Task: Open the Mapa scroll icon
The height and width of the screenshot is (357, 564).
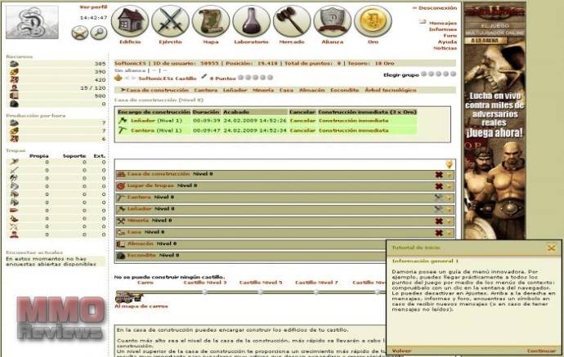Action: 211,21
